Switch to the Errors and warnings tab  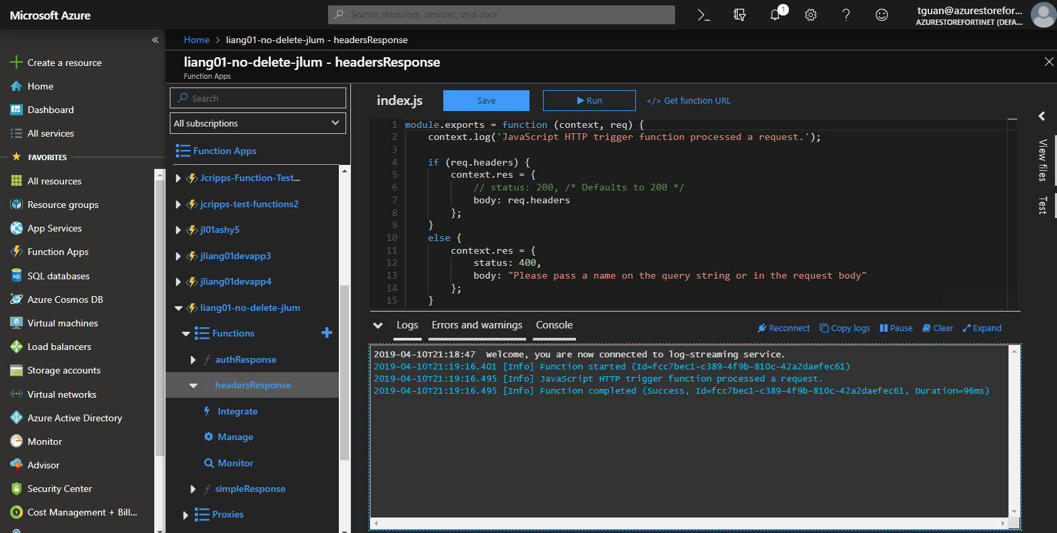pos(477,325)
